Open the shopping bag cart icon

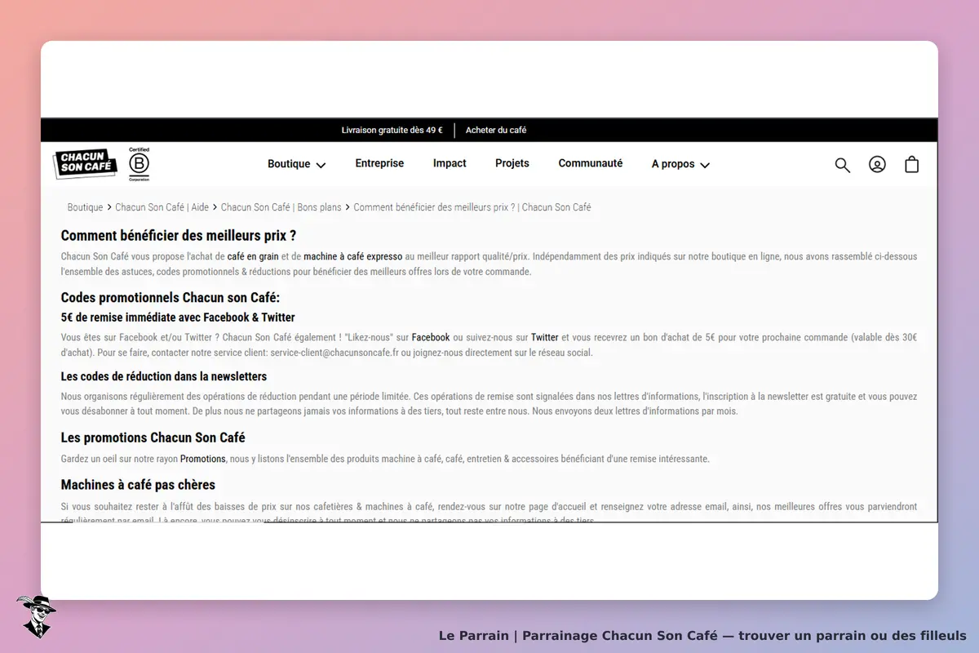point(912,164)
